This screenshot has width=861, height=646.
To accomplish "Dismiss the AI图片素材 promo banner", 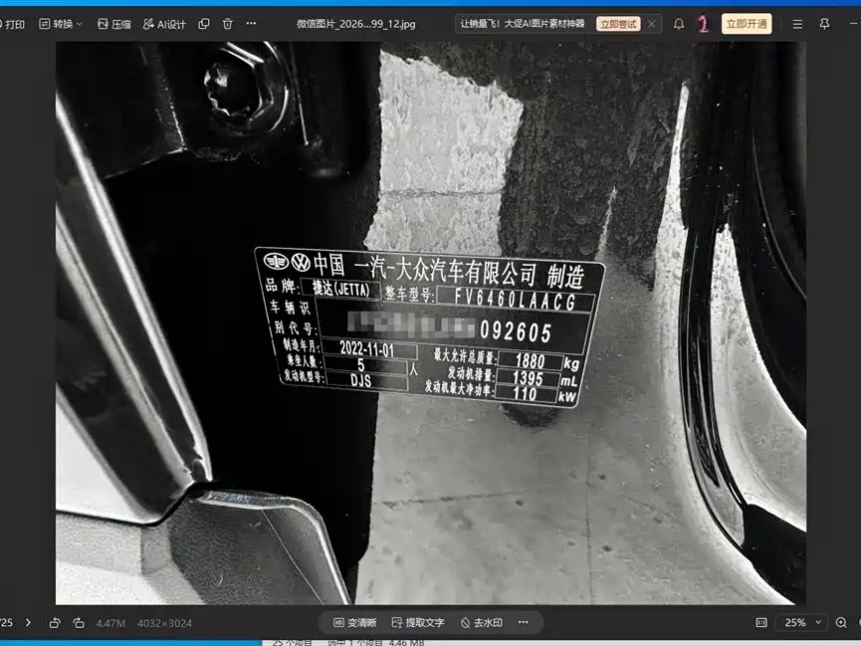I will [x=652, y=24].
